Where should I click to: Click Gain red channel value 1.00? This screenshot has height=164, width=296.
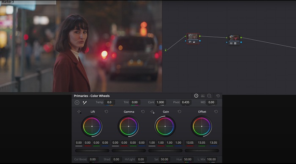[x=161, y=143]
